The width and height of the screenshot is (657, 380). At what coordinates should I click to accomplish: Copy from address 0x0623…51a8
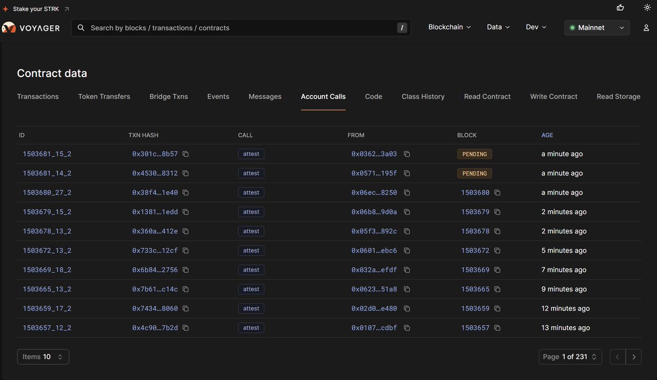[x=407, y=289]
